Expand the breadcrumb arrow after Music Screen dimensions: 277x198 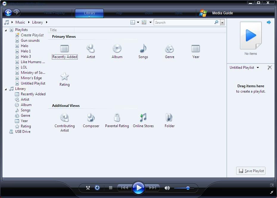(29, 22)
